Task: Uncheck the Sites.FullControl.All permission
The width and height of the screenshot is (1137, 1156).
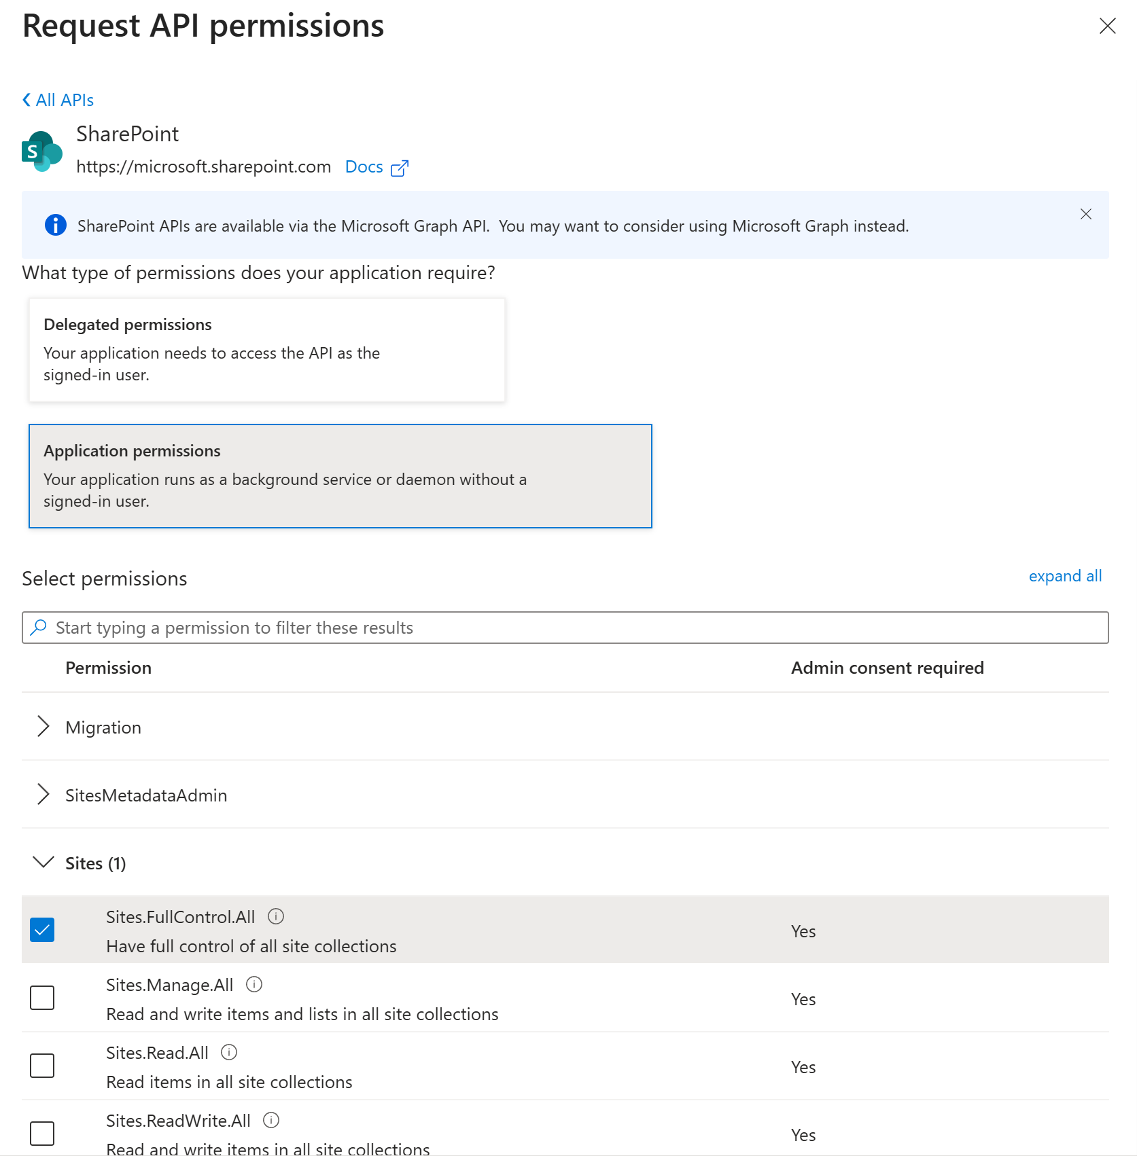Action: coord(42,929)
